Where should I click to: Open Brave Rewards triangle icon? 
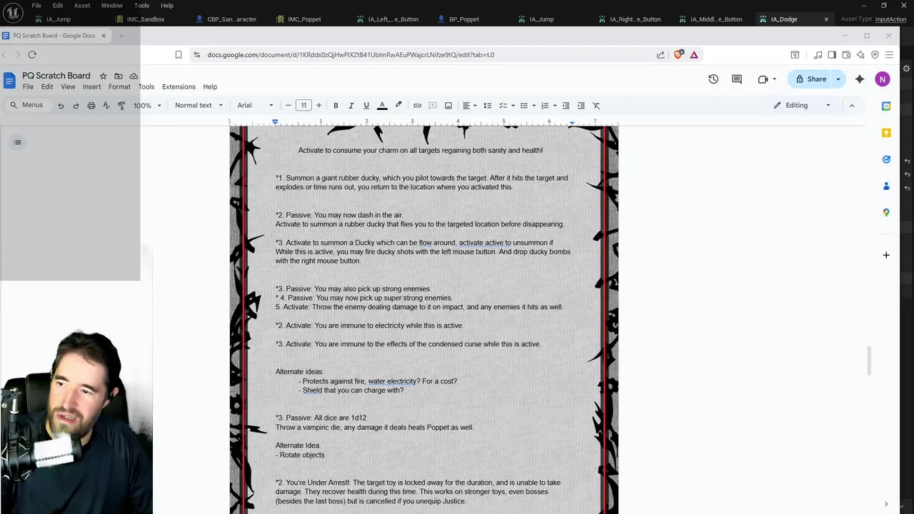(693, 54)
